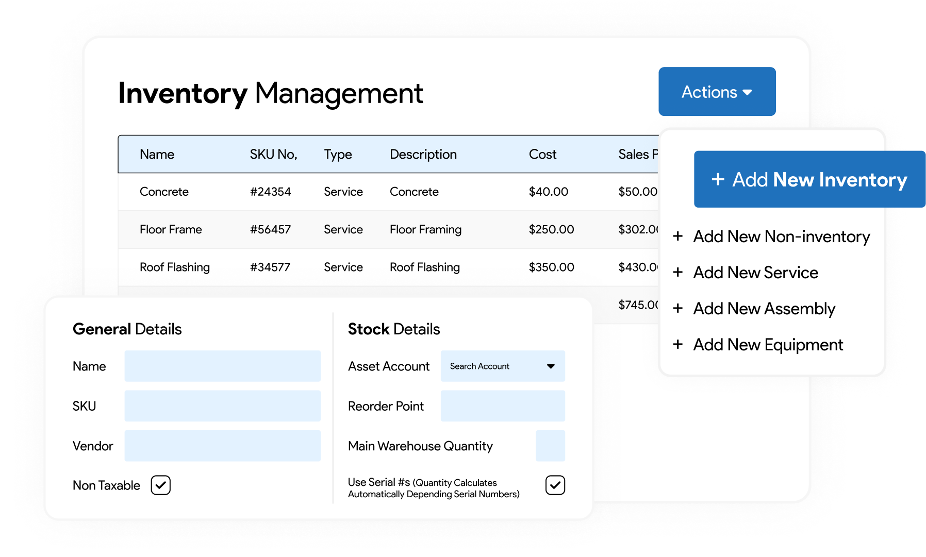Click the Vendor input field
The height and width of the screenshot is (557, 926).
pyautogui.click(x=222, y=445)
